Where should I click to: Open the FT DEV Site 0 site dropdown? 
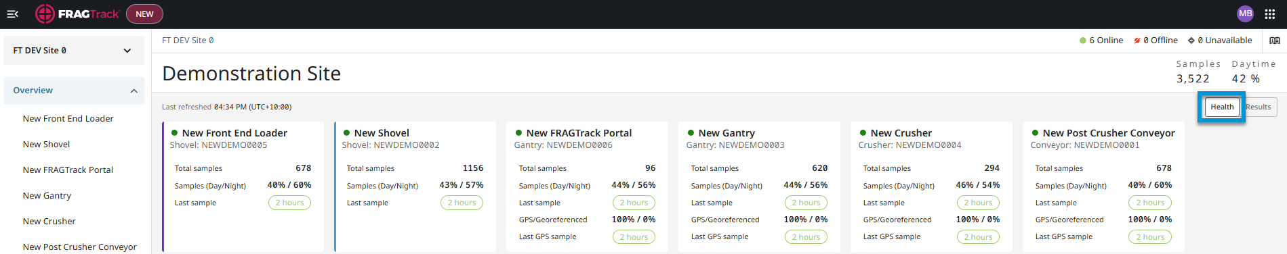(x=73, y=51)
